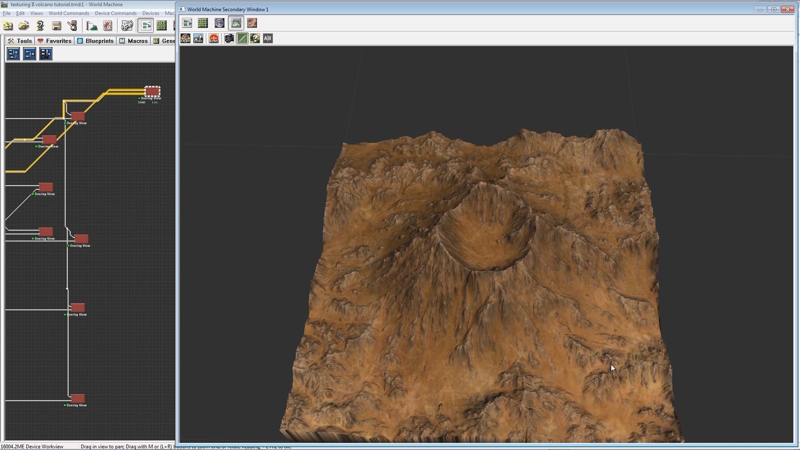Toggle the green lighting overlay button

[242, 39]
